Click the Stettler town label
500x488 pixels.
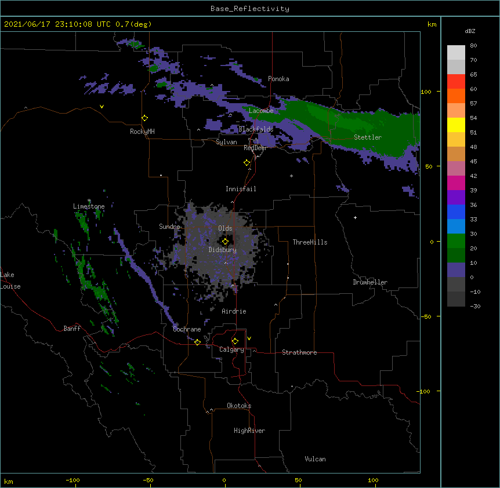tap(368, 137)
